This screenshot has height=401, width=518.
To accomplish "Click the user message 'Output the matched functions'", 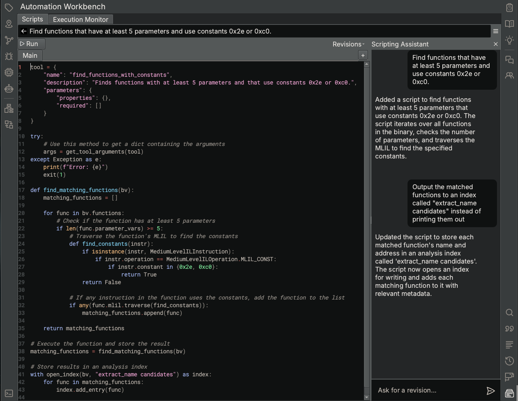I will point(452,203).
